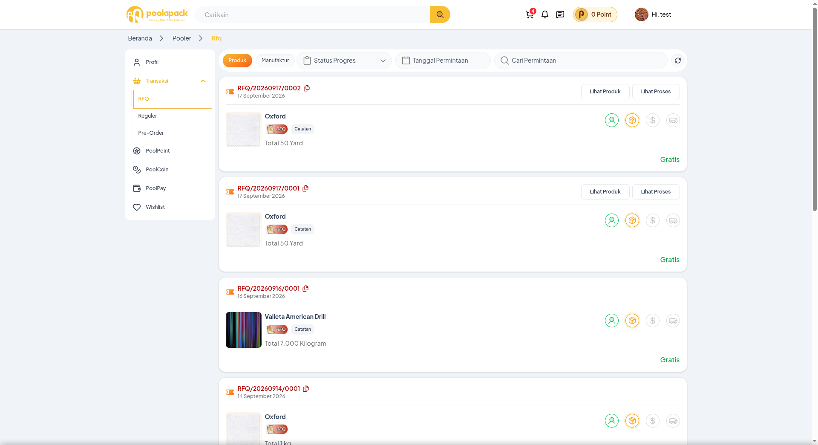Open PoolPay in sidebar

click(170, 188)
